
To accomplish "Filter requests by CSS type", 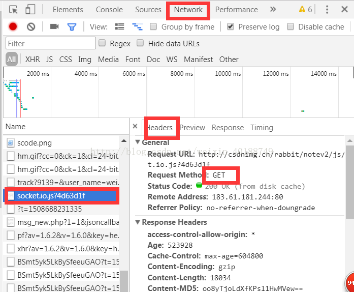I will [x=66, y=59].
